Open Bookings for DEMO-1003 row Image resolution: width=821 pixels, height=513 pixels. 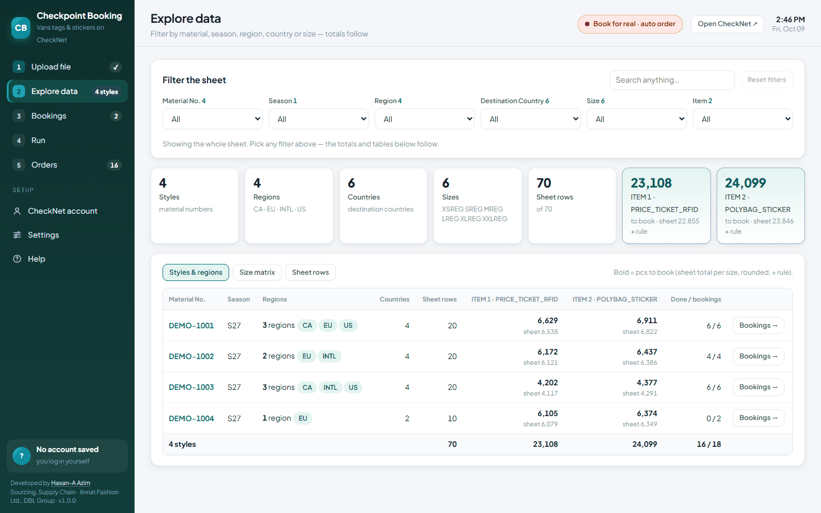[758, 387]
